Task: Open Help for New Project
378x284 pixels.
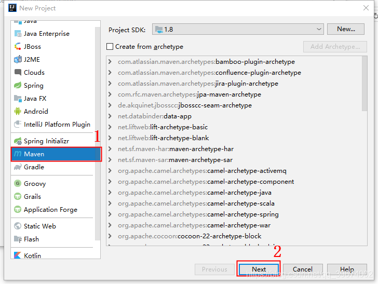Action: (x=347, y=269)
